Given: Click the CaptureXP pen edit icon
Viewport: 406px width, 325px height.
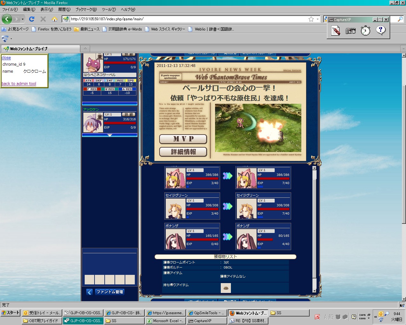Looking at the screenshot, I should click(336, 31).
